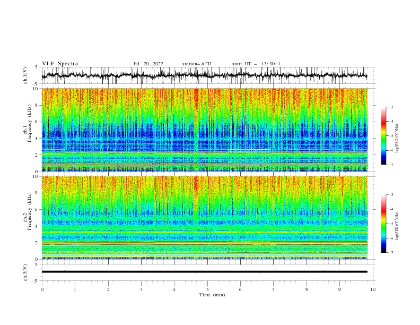Click the ch.2 spectrogram panel
This screenshot has height=325, width=420.
(x=204, y=218)
